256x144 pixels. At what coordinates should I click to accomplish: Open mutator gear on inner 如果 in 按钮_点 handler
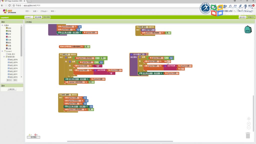click(70, 62)
